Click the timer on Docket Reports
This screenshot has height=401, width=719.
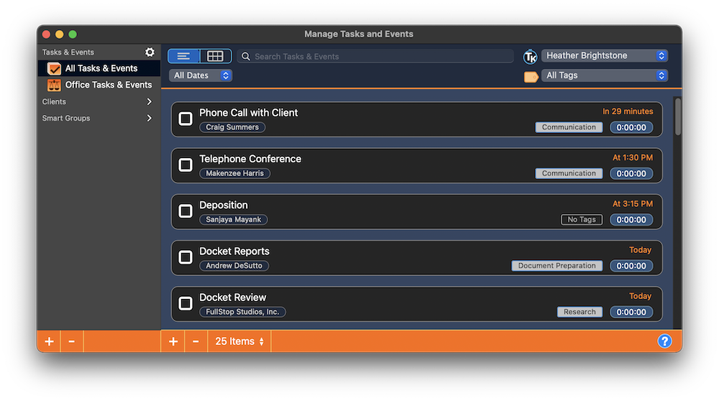(631, 266)
